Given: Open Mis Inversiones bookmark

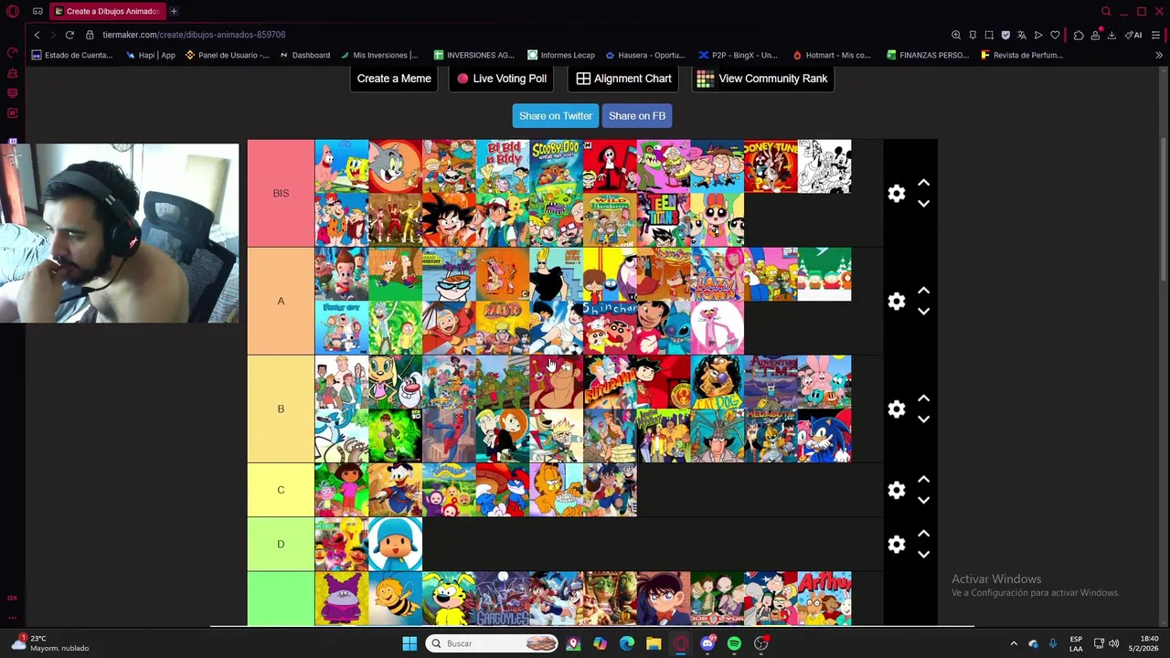Looking at the screenshot, I should [x=378, y=55].
